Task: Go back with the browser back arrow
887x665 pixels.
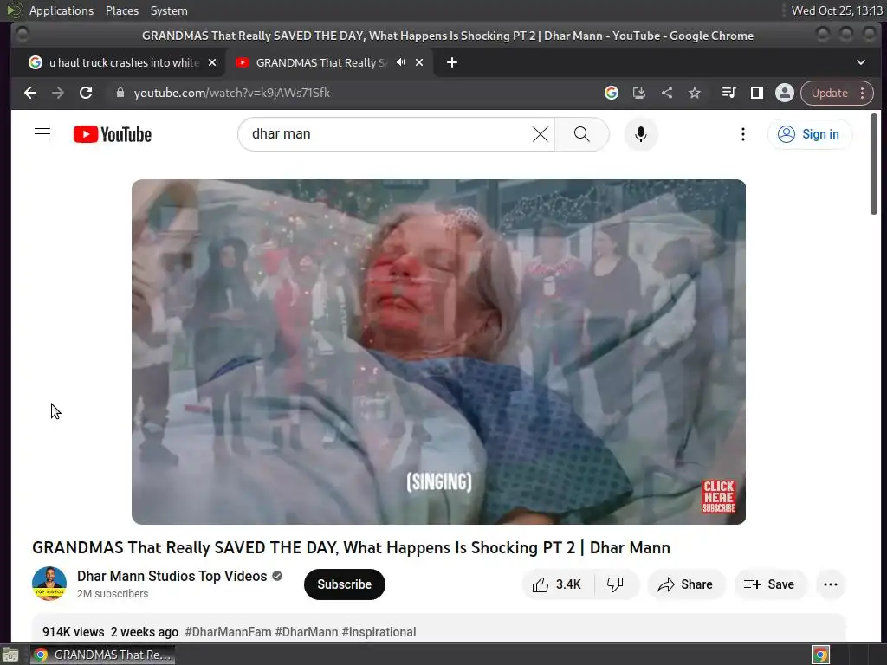Action: (x=30, y=93)
